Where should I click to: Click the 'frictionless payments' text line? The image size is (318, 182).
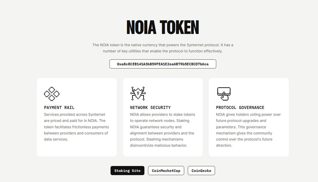(x=76, y=127)
